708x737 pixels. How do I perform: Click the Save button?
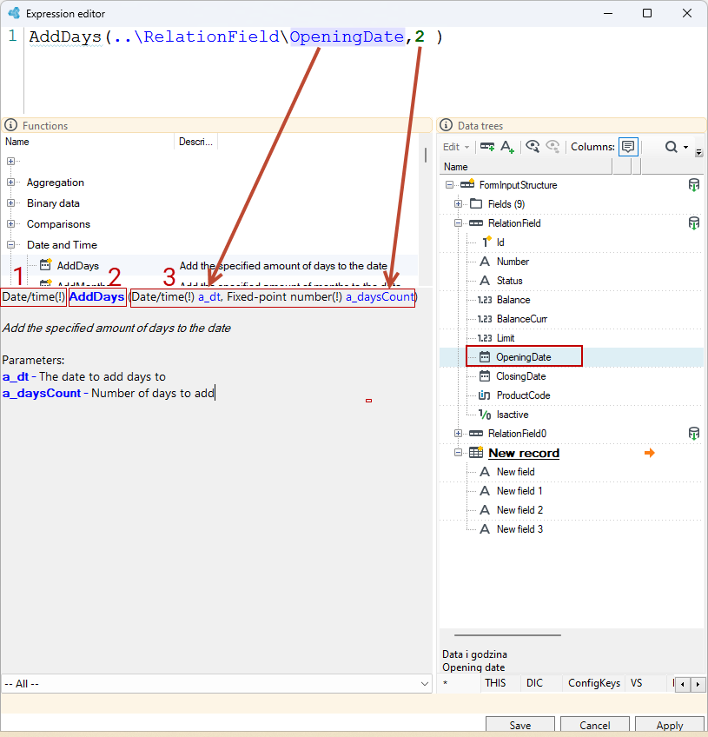520,725
